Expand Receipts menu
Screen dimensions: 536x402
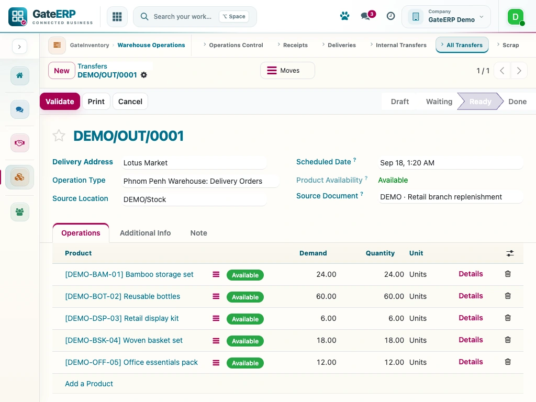[x=292, y=45]
